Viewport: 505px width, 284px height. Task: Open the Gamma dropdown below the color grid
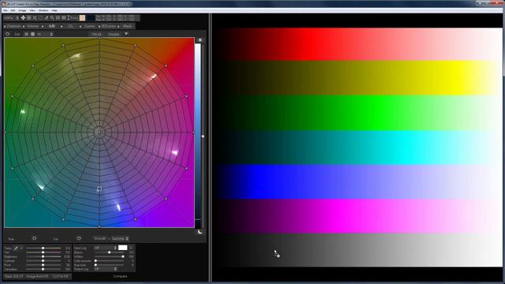tap(120, 238)
